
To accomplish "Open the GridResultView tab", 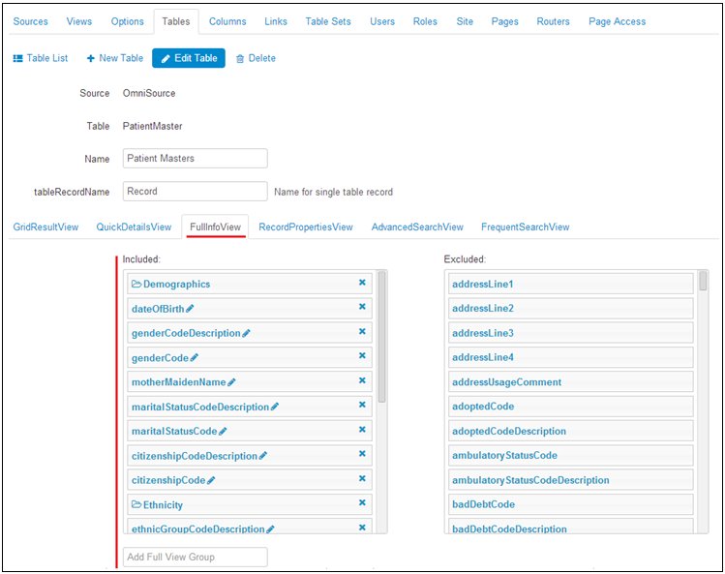I will 45,227.
